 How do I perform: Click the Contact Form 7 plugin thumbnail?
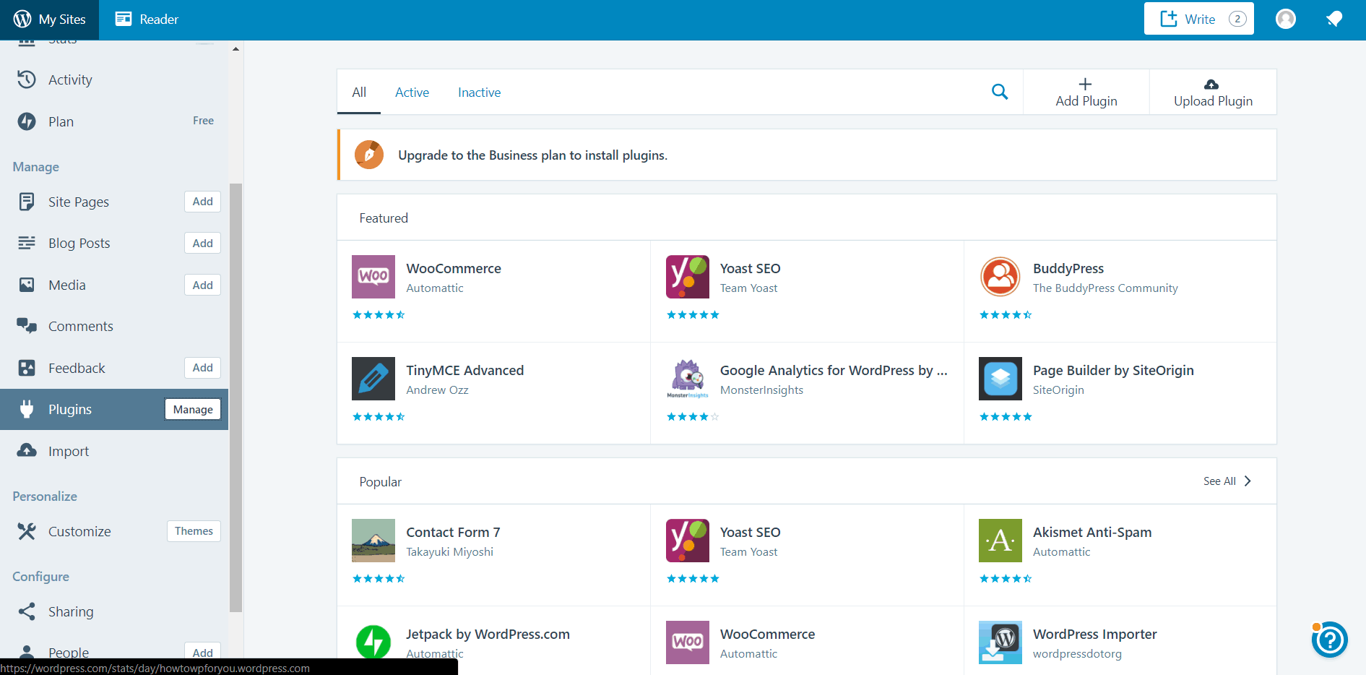tap(373, 541)
